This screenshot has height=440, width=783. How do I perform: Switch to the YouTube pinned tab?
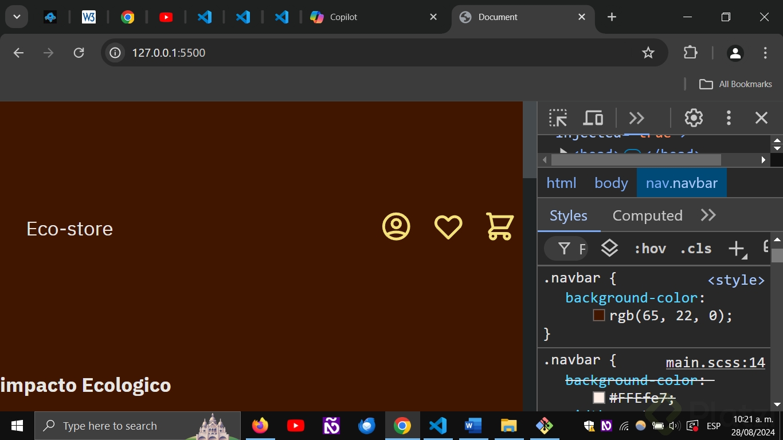pos(166,17)
